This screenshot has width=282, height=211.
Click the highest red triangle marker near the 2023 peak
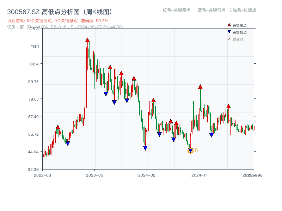coord(87,40)
